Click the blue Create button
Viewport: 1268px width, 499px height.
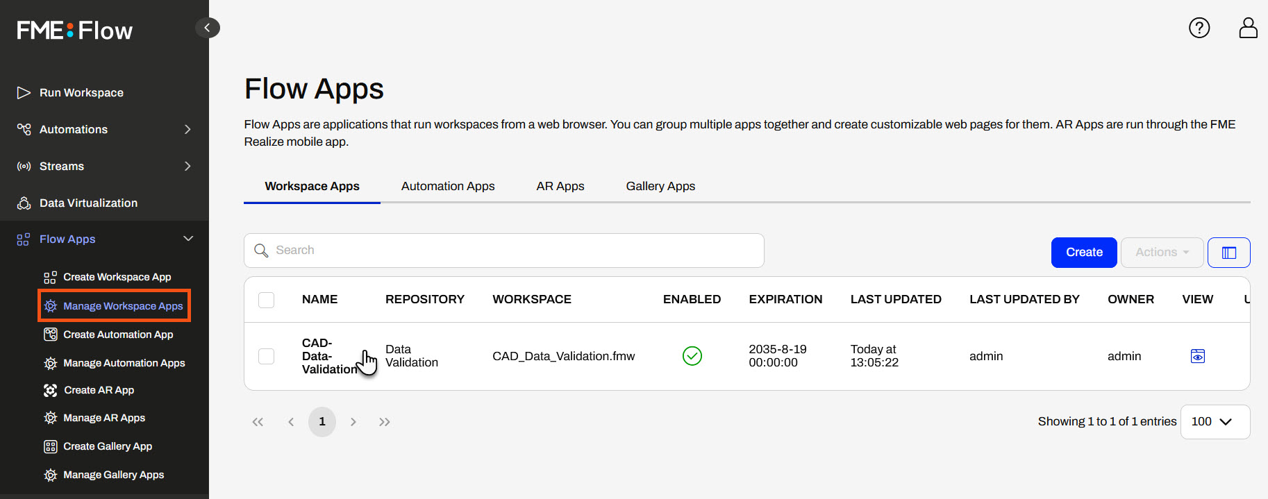(1083, 253)
